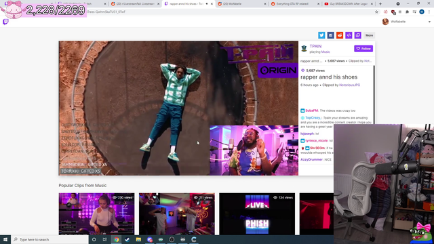Click the TPAIN channel avatar

pos(304,49)
